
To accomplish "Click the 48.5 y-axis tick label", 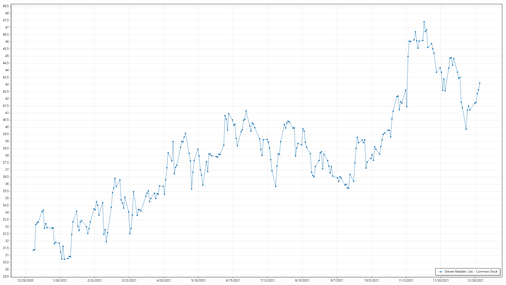I will coord(6,6).
